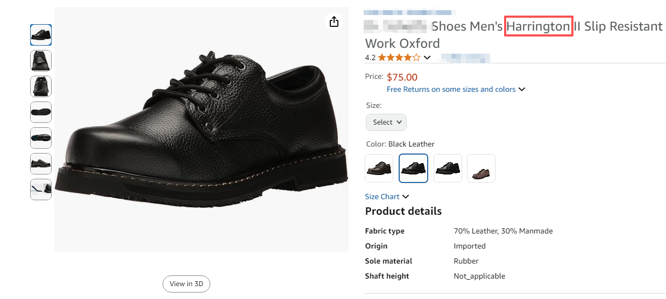Open the fifth thumbnail in the gallery
This screenshot has height=299, width=666.
point(41,138)
